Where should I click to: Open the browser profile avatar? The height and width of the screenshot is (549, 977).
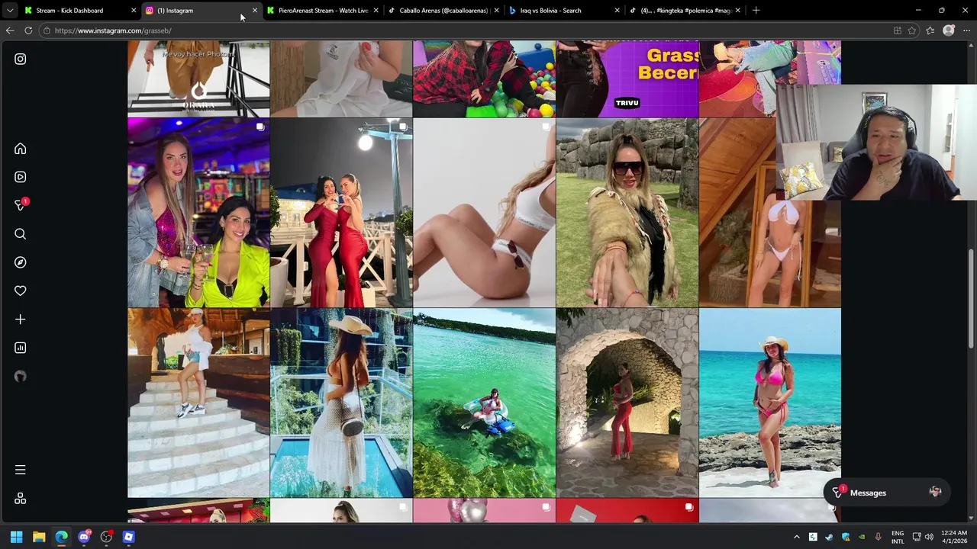click(949, 30)
